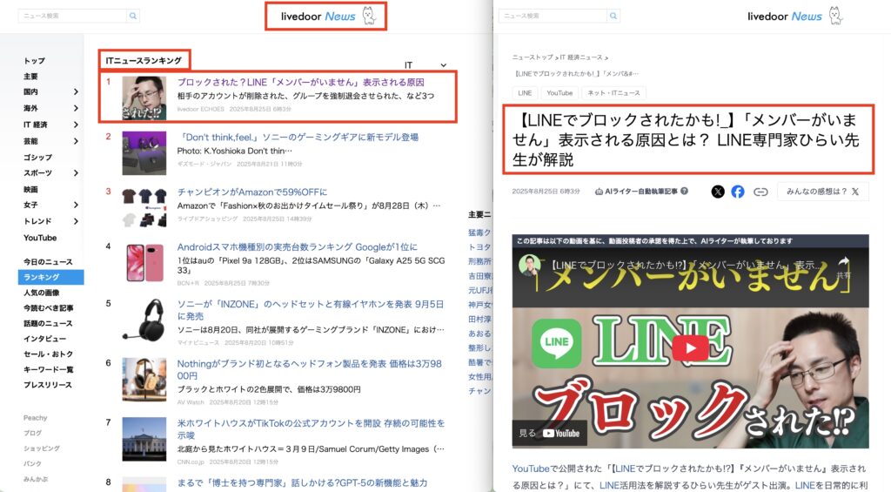Open インタビュー in sidebar

44,339
